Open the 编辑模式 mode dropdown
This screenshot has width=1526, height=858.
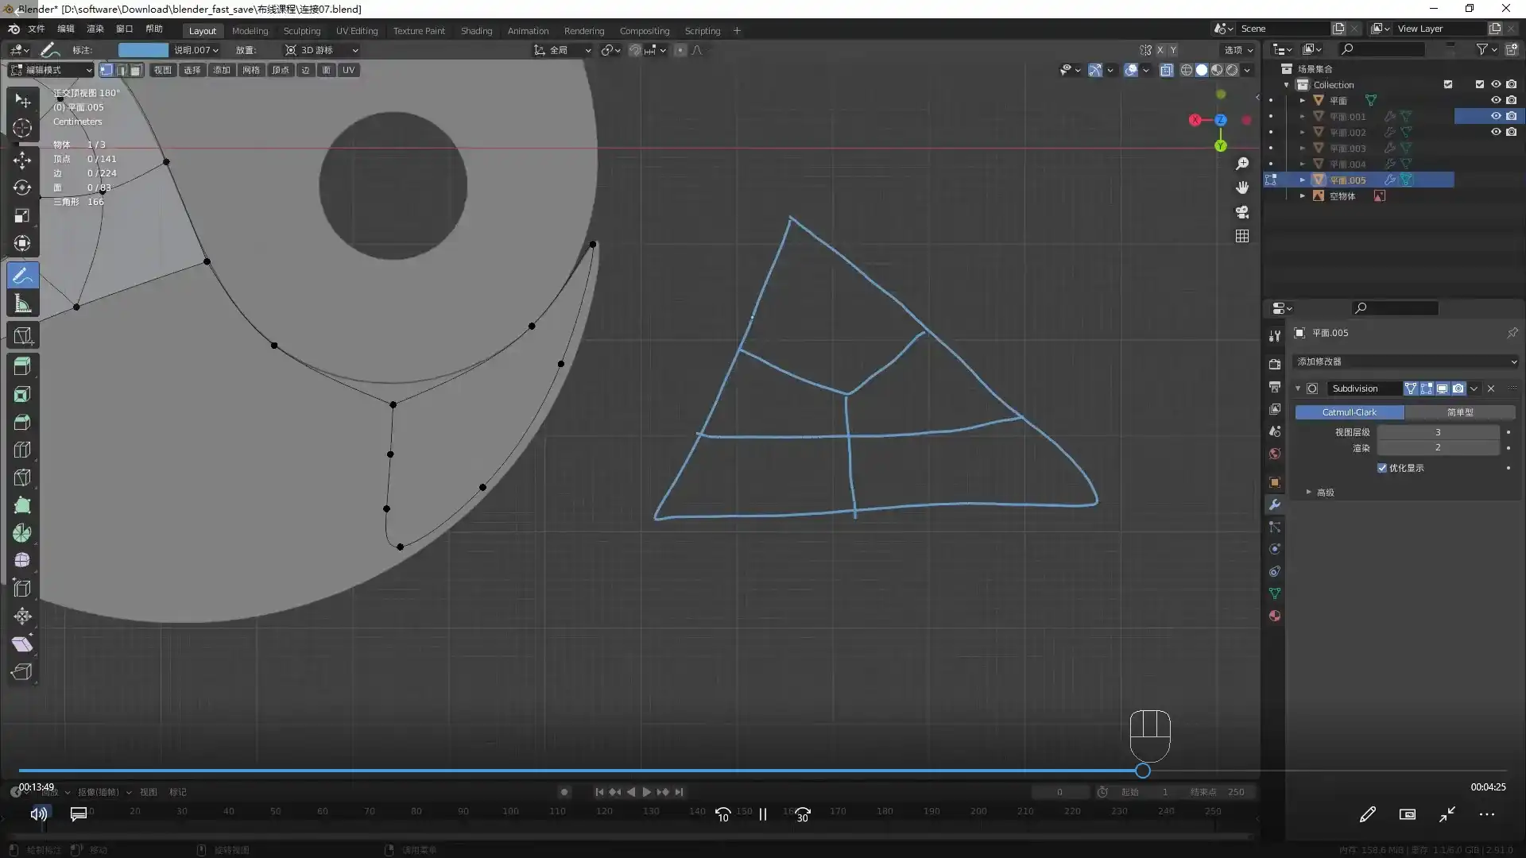click(x=49, y=70)
